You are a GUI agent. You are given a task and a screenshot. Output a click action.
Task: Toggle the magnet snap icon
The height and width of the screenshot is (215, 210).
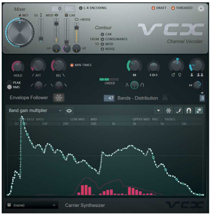189,111
